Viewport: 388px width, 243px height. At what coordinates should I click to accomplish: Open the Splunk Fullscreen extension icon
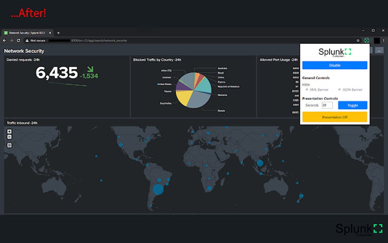pos(366,40)
